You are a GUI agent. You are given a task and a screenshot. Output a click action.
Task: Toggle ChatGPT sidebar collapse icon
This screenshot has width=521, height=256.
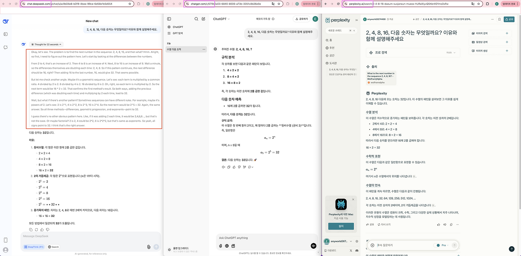[169, 19]
